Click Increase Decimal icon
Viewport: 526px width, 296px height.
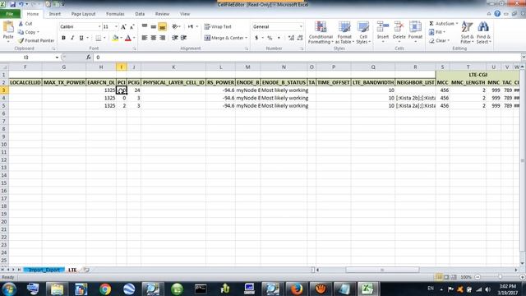tap(291, 38)
